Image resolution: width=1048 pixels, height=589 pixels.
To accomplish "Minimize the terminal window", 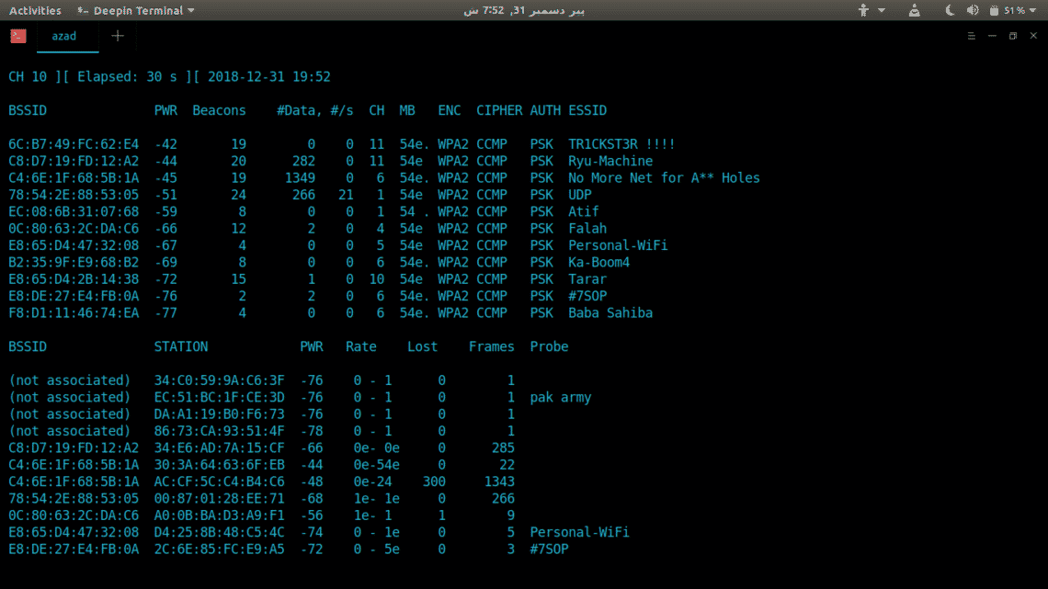I will 993,37.
